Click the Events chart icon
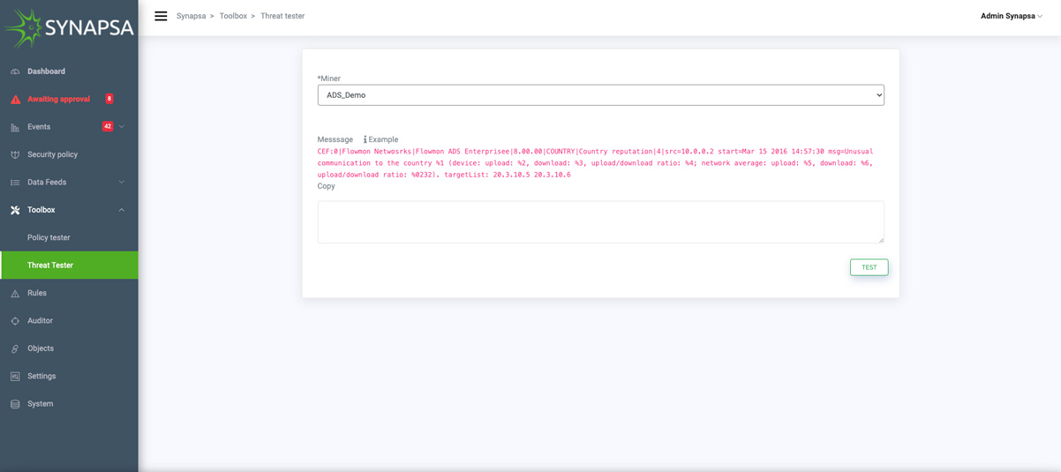This screenshot has width=1061, height=472. pos(15,127)
